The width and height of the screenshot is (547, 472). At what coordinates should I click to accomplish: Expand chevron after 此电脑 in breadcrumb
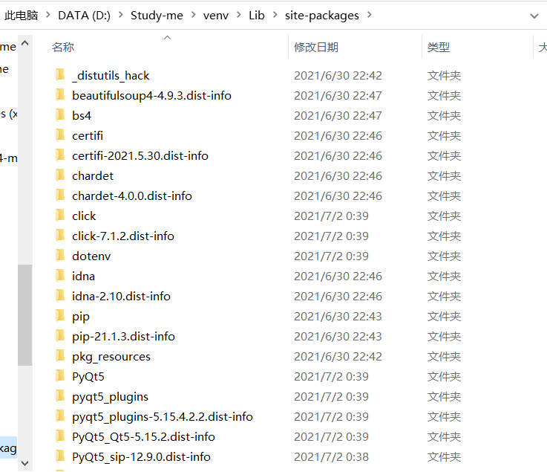(48, 15)
